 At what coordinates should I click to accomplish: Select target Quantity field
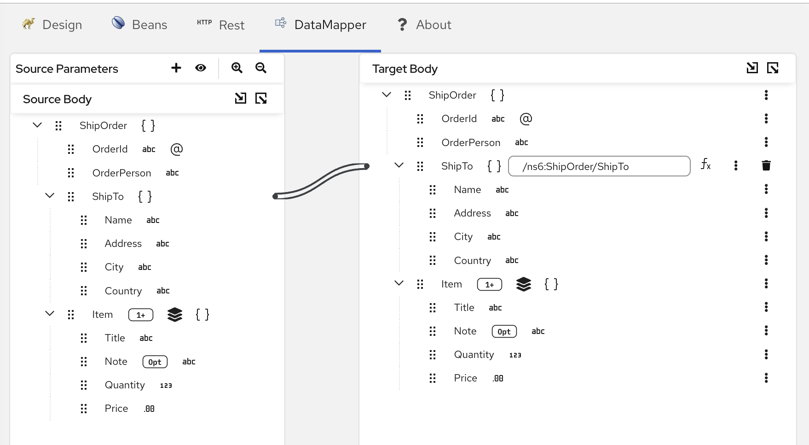coord(474,355)
